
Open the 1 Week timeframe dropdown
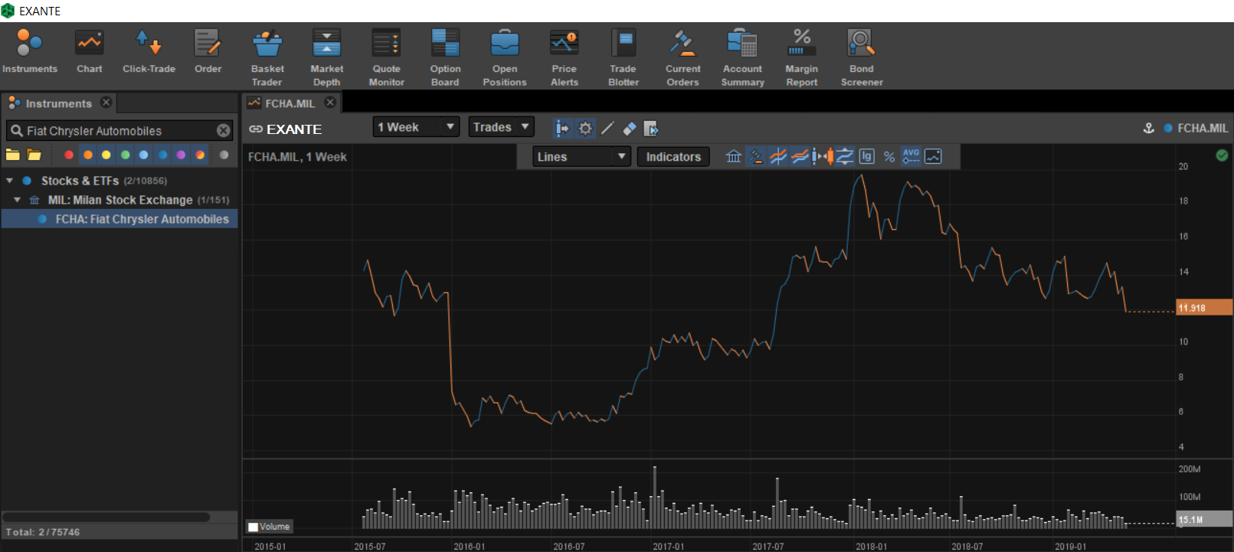pos(416,127)
